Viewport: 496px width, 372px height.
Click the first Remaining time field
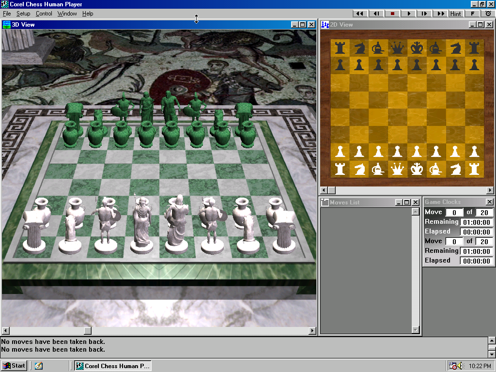point(477,222)
